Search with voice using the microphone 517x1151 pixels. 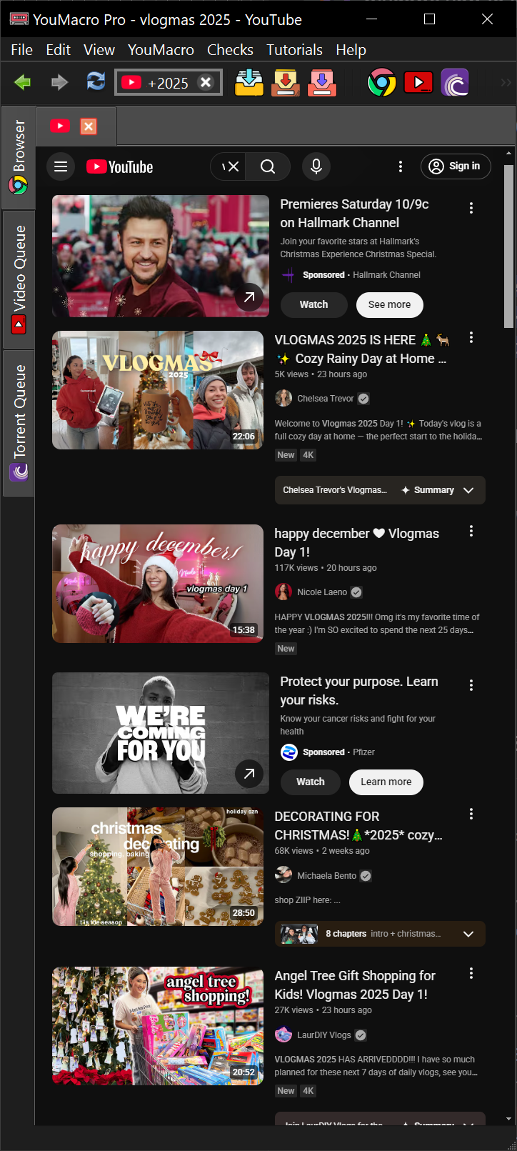pyautogui.click(x=316, y=166)
